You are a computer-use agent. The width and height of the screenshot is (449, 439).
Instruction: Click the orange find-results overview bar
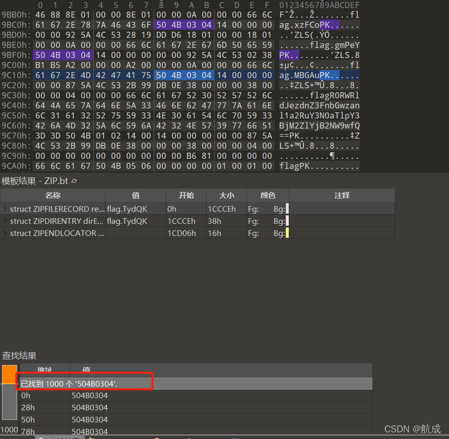(x=10, y=374)
